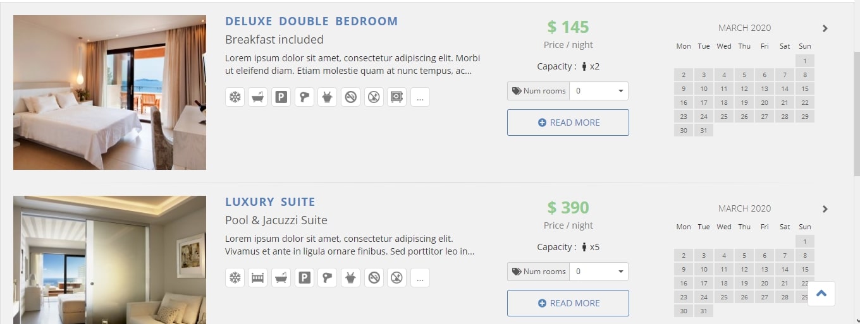Open Num rooms dropdown for Luxury Suite
Screen dimensions: 860x324
coord(599,272)
